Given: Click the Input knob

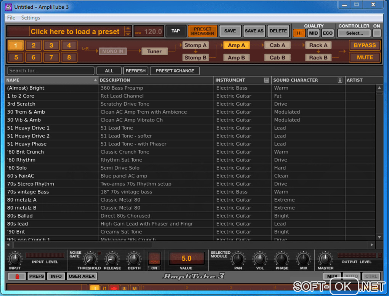Looking at the screenshot, I should tap(15, 259).
